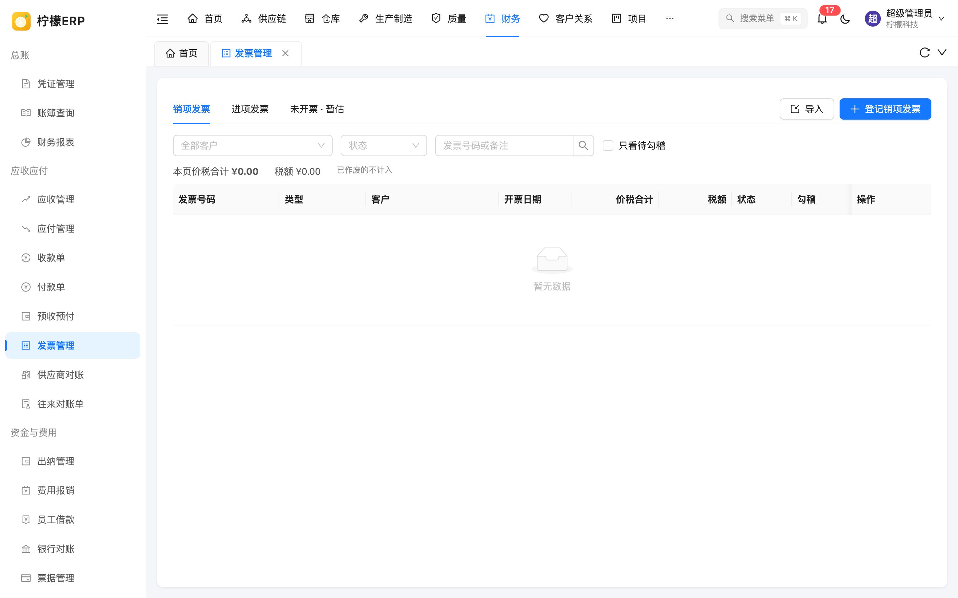The width and height of the screenshot is (958, 598).
Task: Open 预收预付 in the sidebar
Action: tap(73, 316)
